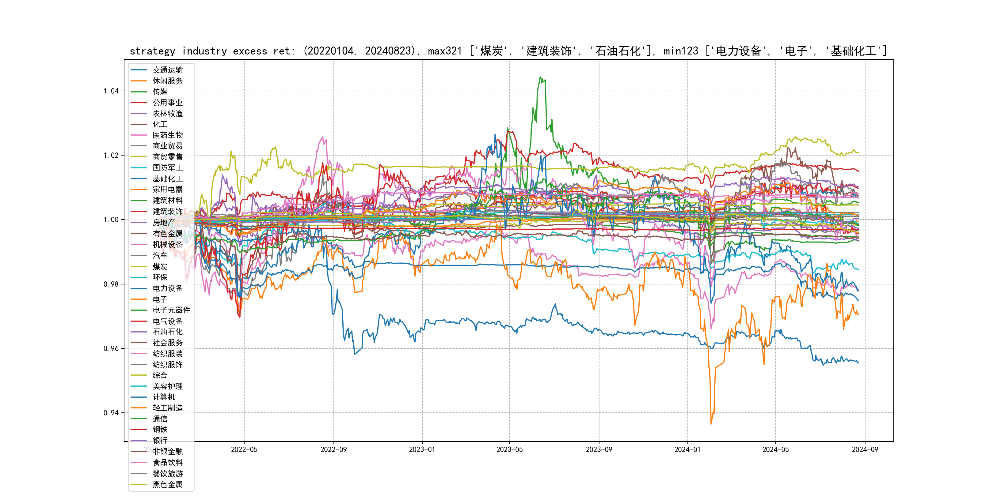993x496 pixels.
Task: Click the 美容护理 legend entry
Action: [x=167, y=386]
